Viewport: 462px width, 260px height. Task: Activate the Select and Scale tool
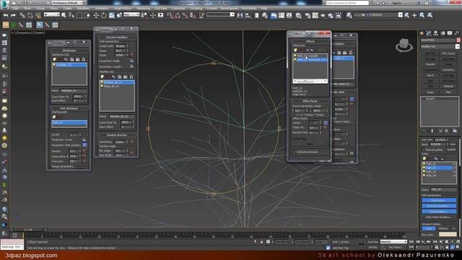click(112, 15)
